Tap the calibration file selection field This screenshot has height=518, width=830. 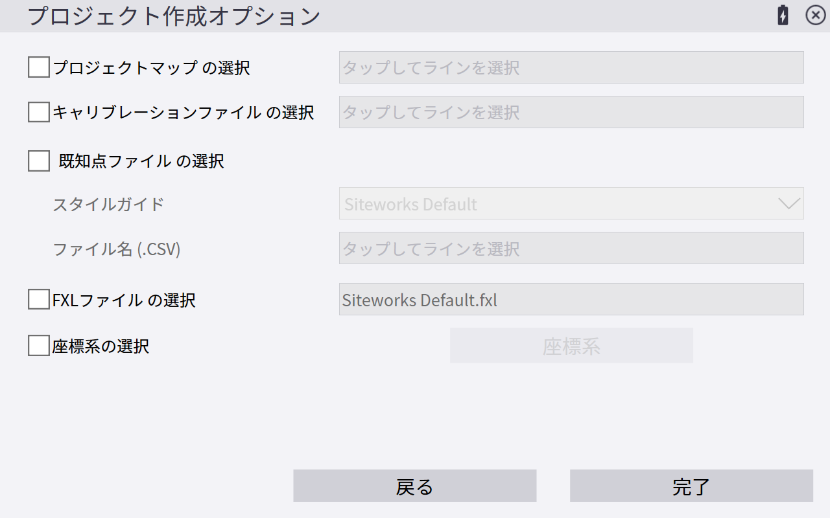click(x=571, y=112)
